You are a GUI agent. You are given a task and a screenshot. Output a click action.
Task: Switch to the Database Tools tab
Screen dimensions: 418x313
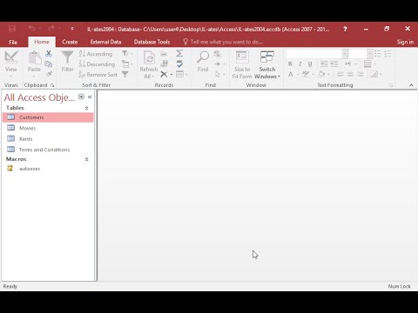[x=152, y=42]
